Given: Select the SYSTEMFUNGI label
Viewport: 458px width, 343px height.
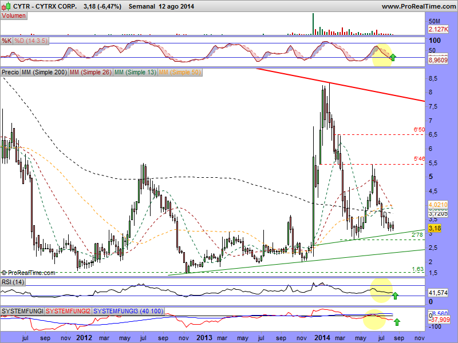Looking at the screenshot, I should click(x=22, y=311).
